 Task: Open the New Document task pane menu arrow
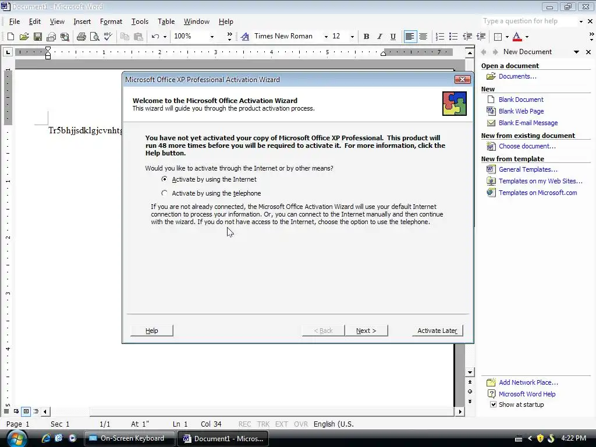577,52
